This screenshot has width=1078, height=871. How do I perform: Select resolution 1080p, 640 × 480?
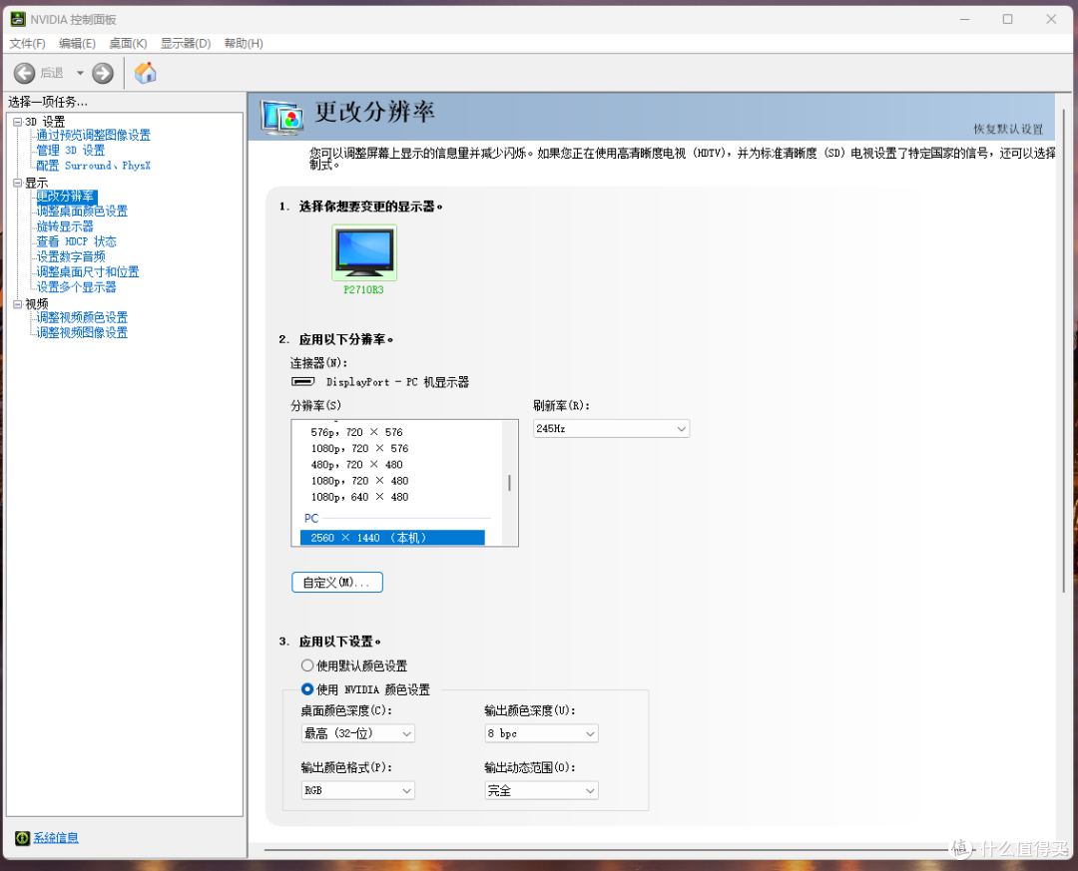(x=359, y=497)
